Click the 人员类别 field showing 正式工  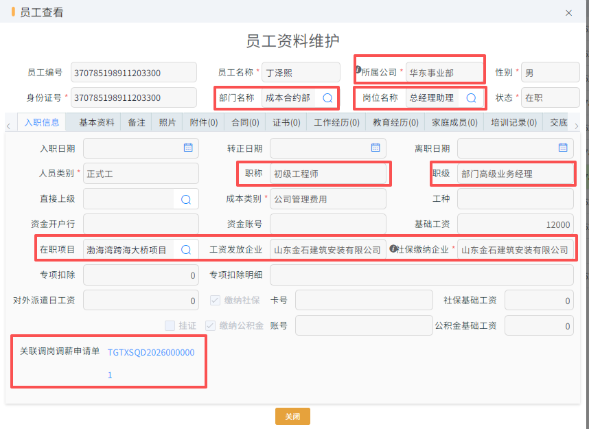click(141, 174)
